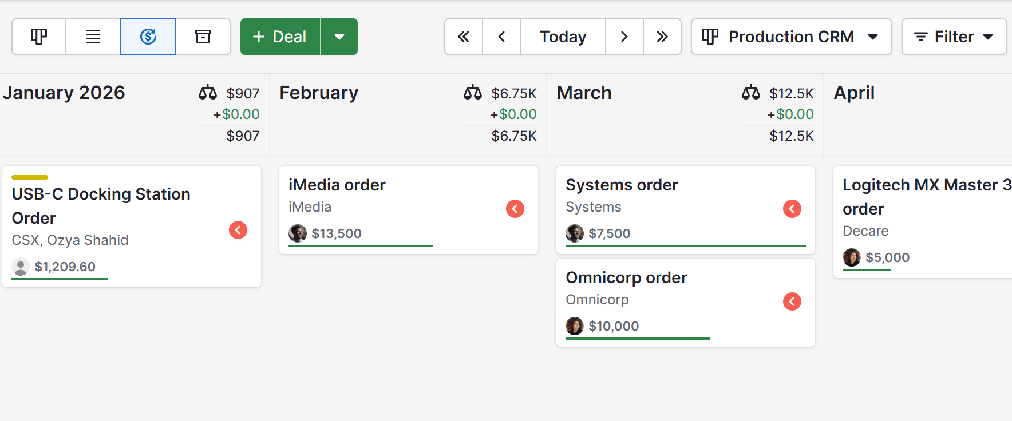Open the Filter dropdown
The height and width of the screenshot is (421, 1012).
pyautogui.click(x=954, y=37)
